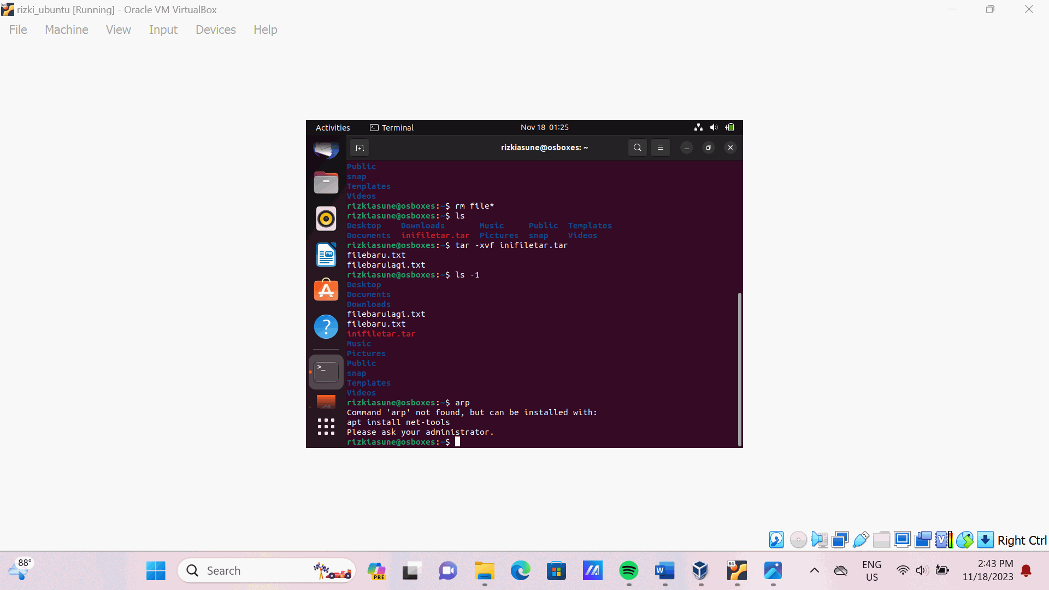Image resolution: width=1049 pixels, height=590 pixels.
Task: Open Ubuntu Software from the dock
Action: point(326,290)
